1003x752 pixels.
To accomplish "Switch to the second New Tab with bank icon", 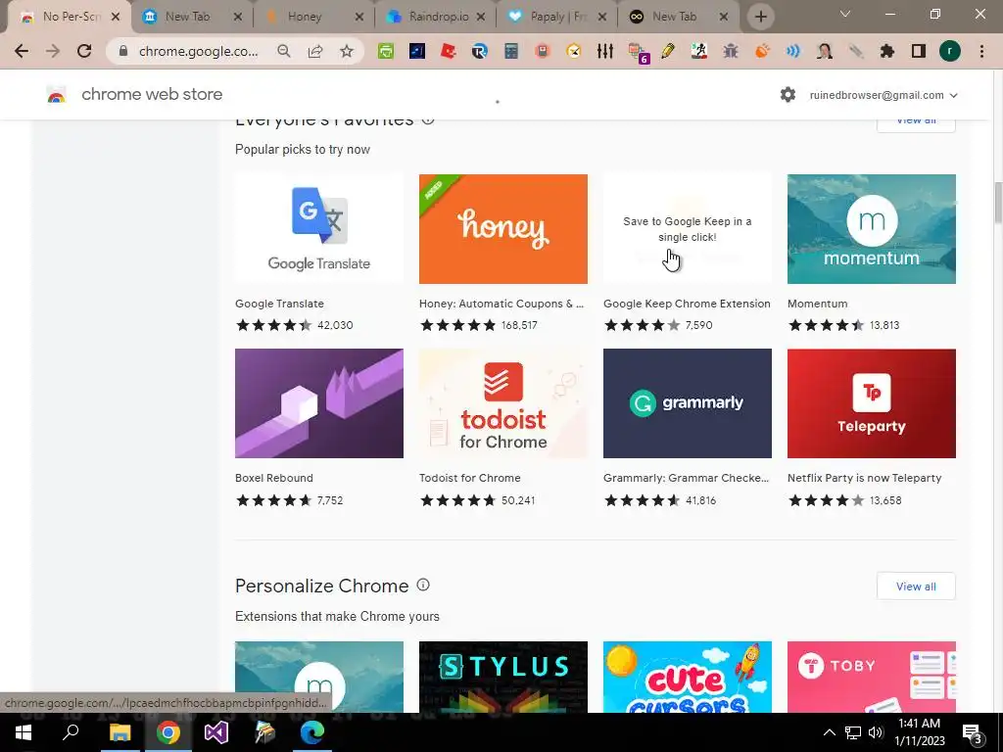I will (x=192, y=17).
